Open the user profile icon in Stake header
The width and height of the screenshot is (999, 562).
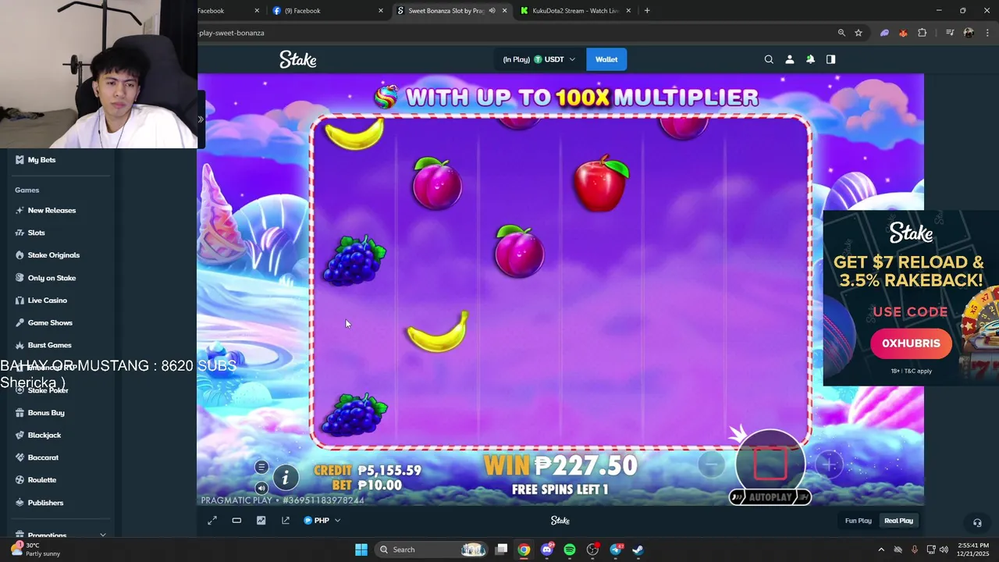789,59
